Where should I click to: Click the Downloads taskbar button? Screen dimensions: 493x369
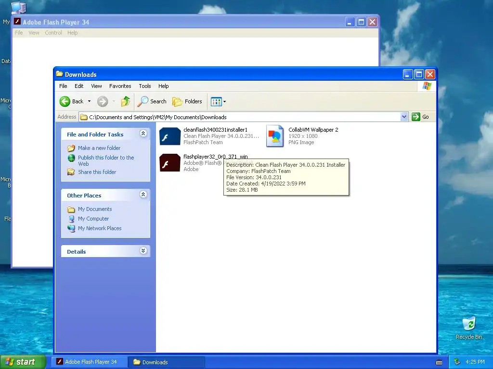tap(167, 362)
